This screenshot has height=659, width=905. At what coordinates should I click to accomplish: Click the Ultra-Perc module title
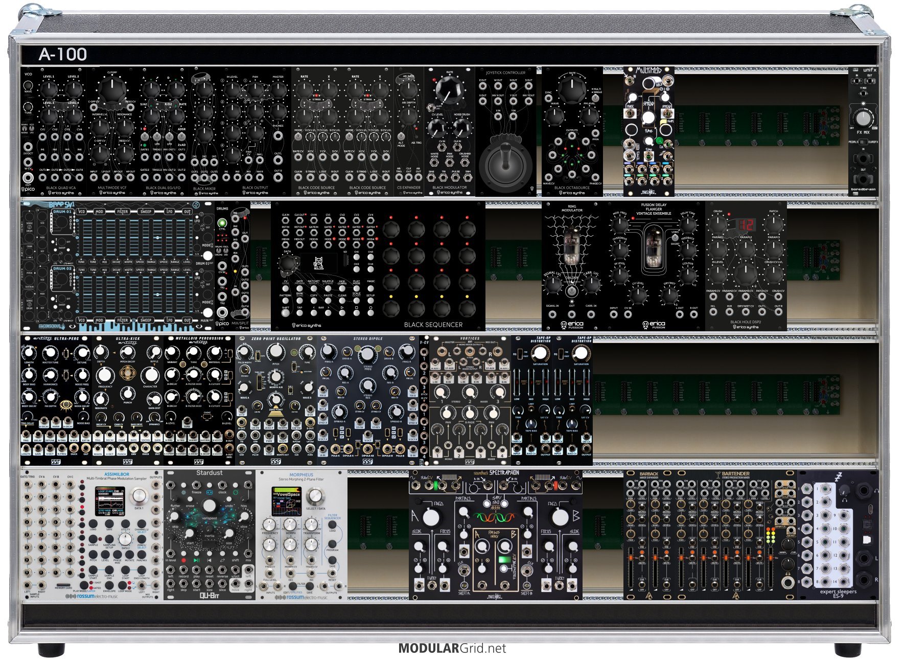pos(66,338)
